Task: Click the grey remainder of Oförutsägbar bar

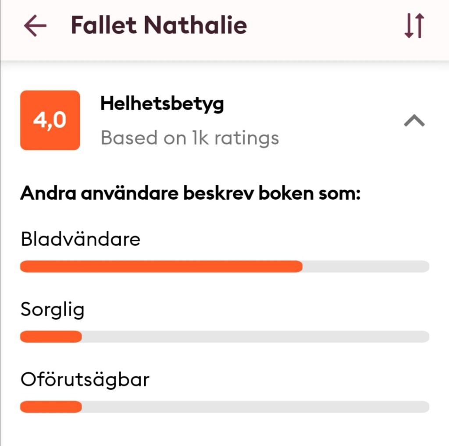Action: [x=254, y=407]
